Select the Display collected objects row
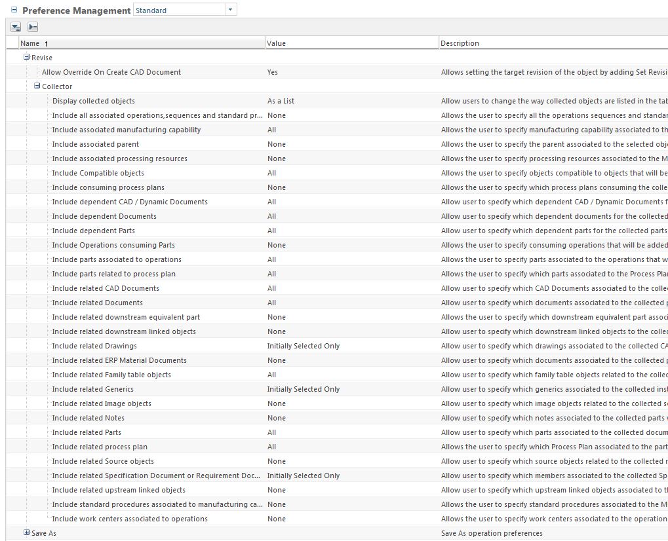Image resolution: width=668 pixels, height=541 pixels. pos(93,102)
